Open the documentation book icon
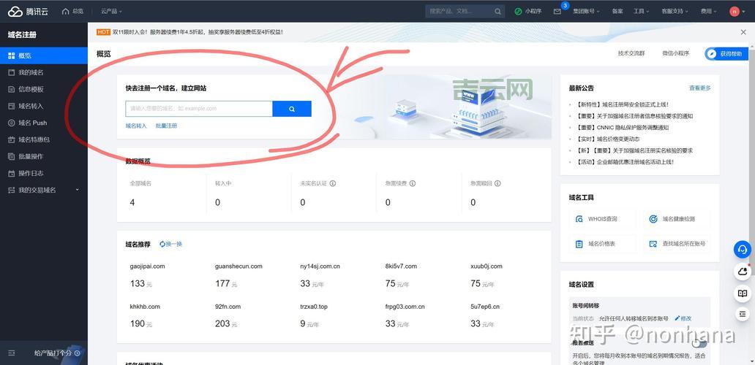755x365 pixels. point(743,293)
